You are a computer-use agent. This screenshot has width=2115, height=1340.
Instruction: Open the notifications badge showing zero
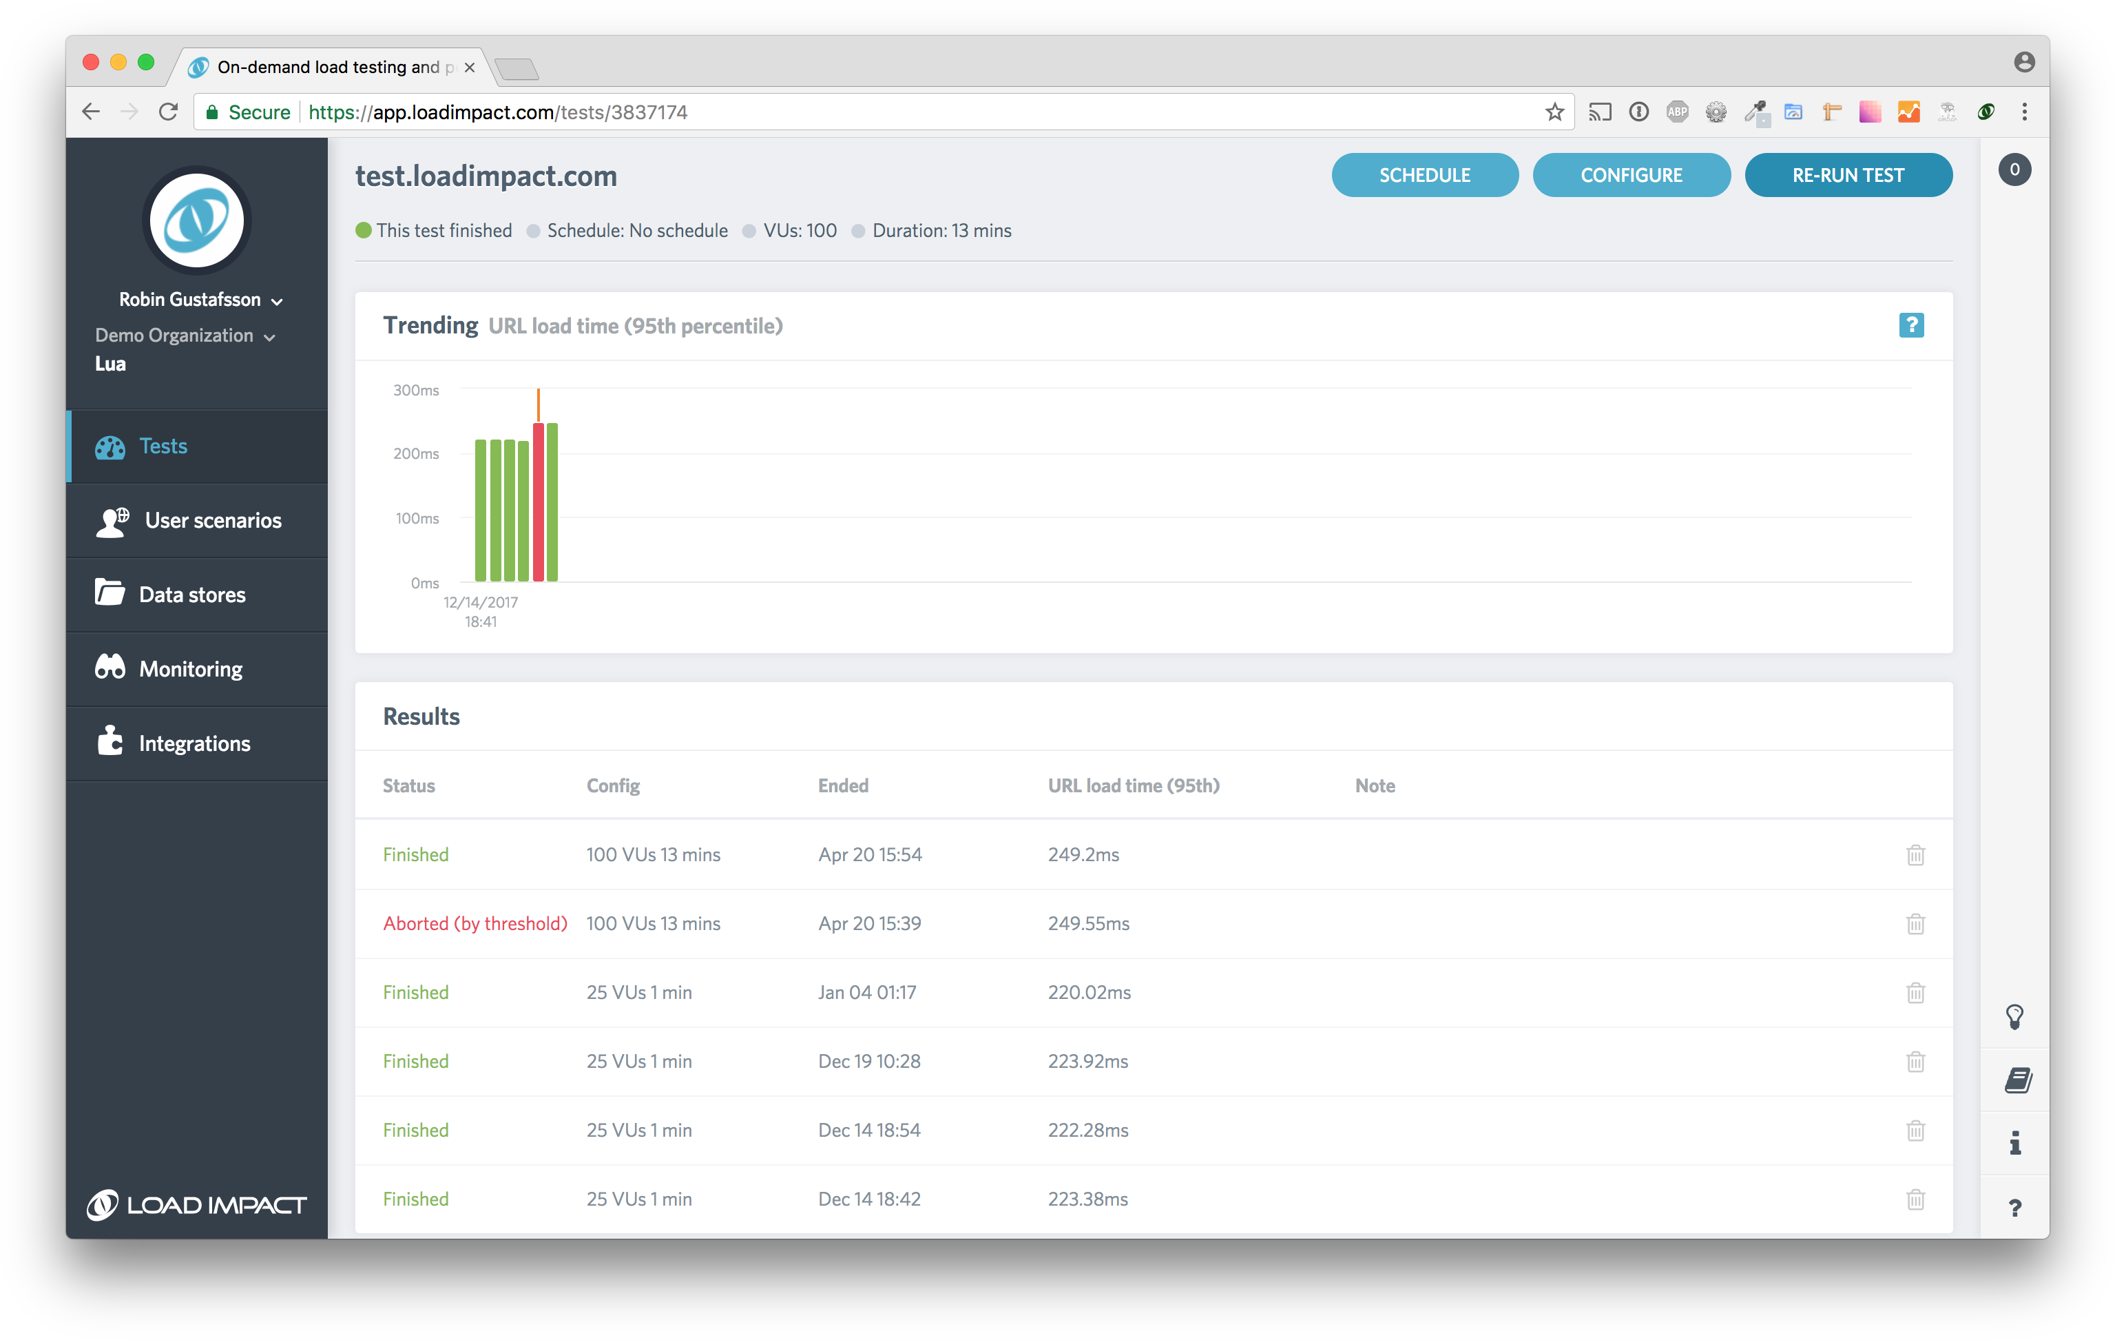pos(2016,169)
